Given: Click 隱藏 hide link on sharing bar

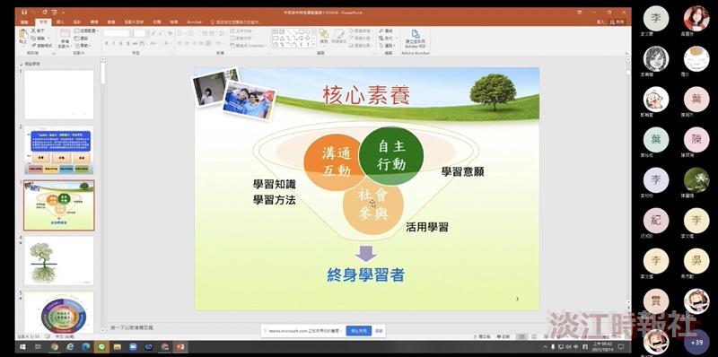Looking at the screenshot, I should coord(379,330).
